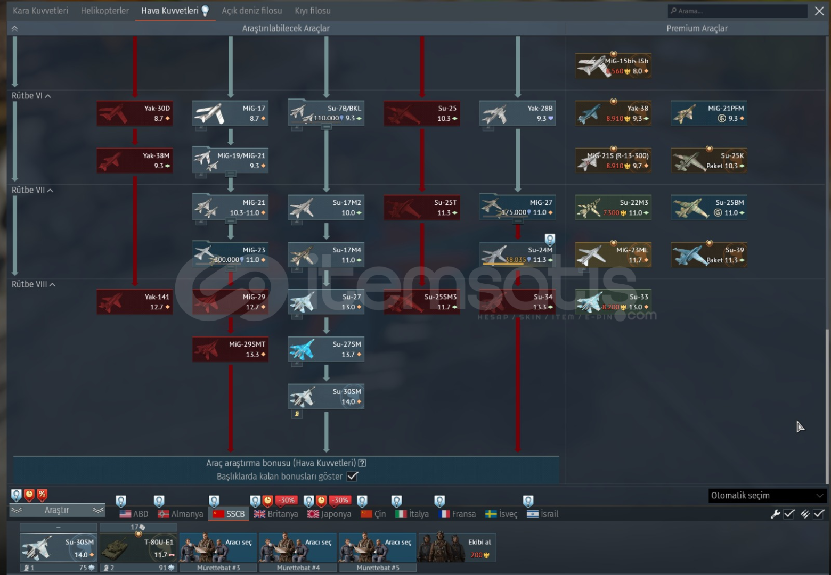Select the Su-24M aircraft card
Image resolution: width=831 pixels, height=575 pixels.
coord(518,255)
